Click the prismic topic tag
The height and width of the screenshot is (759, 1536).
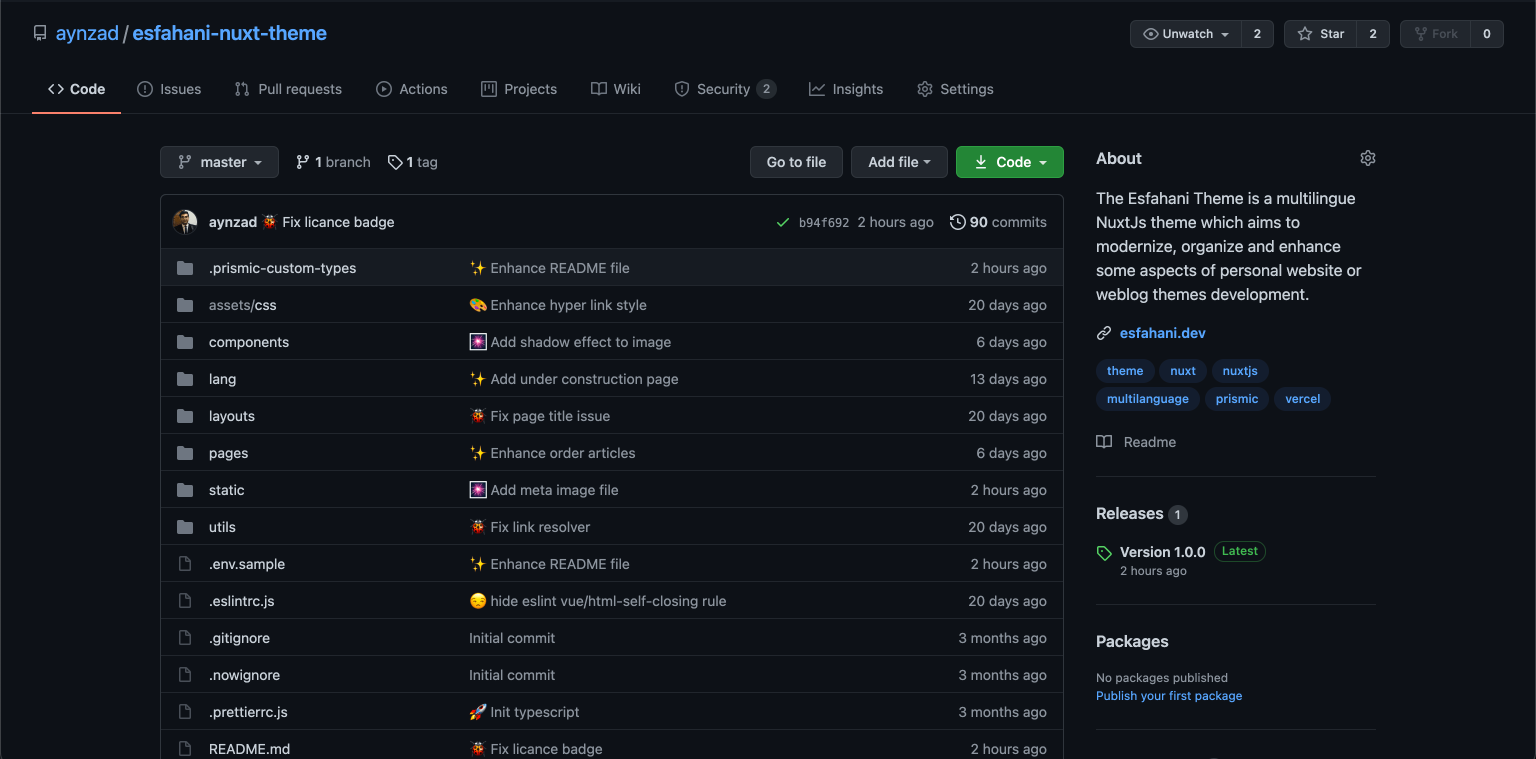coord(1236,399)
